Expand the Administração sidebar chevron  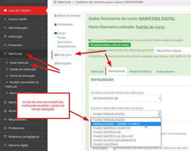tap(43, 28)
